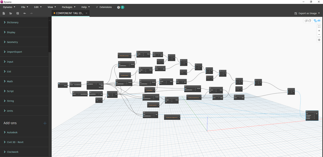Image resolution: width=323 pixels, height=157 pixels.
Task: Open the Export as Image dropdown
Action: [307, 13]
